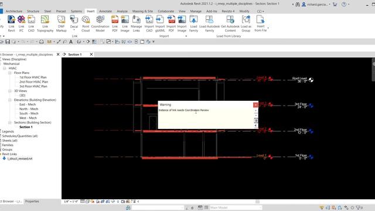Image resolution: width=375 pixels, height=211 pixels.
Task: Collapse the Floor Plans node
Action: pyautogui.click(x=10, y=73)
